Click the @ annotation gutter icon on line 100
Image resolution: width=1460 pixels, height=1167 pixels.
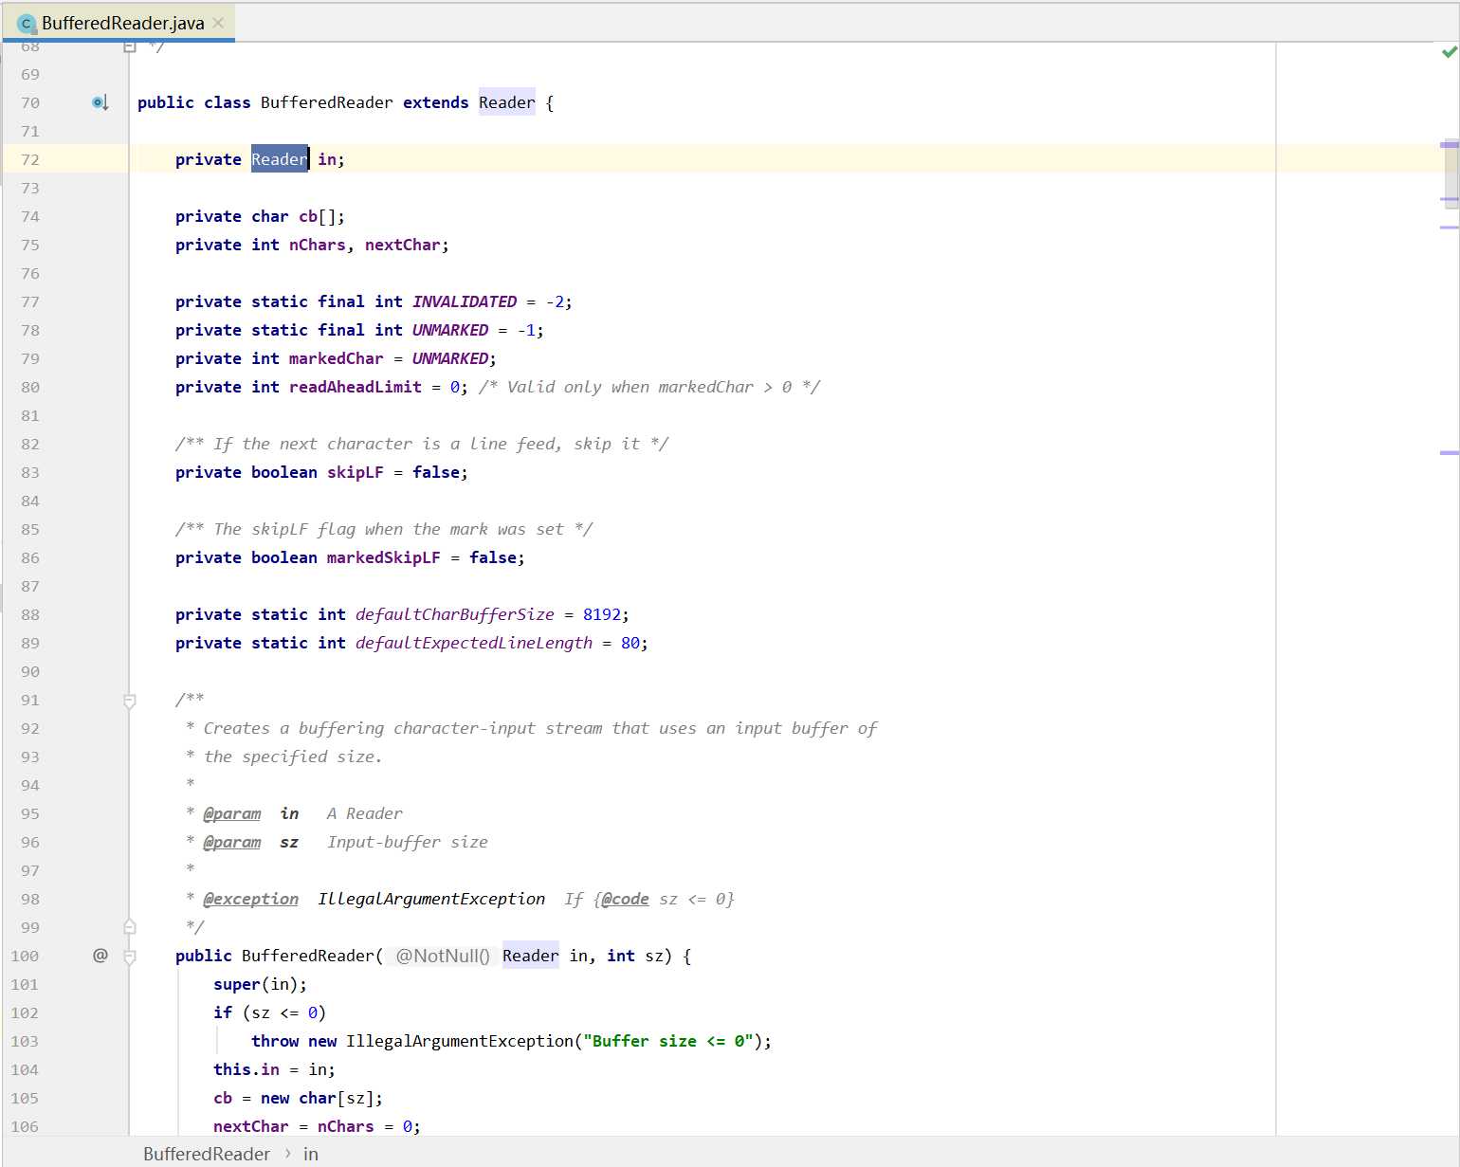point(100,955)
